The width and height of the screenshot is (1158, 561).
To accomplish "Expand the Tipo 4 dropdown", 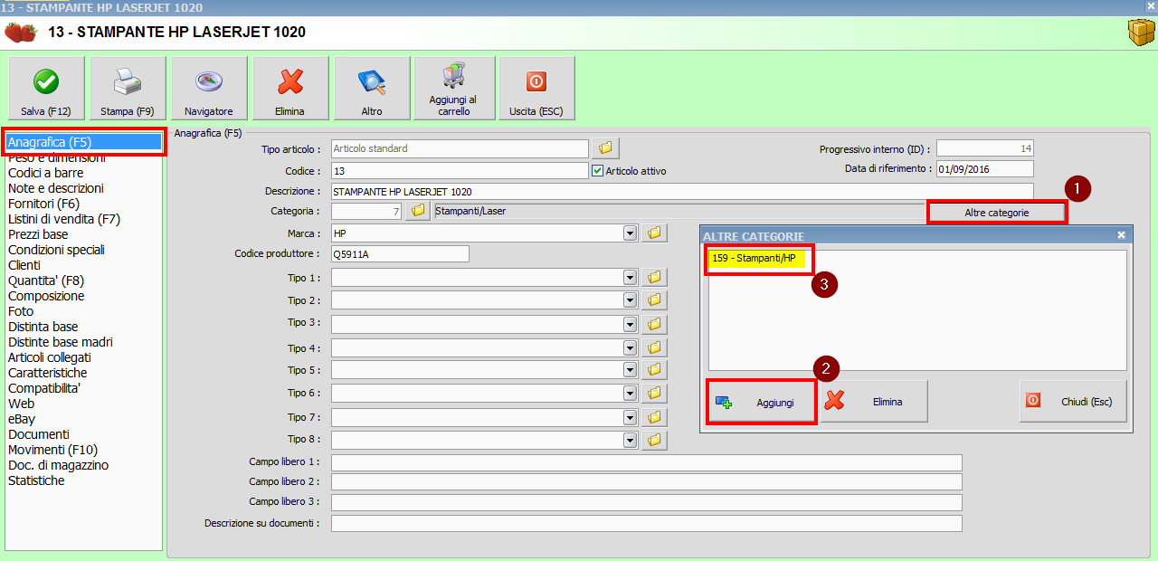I will coord(630,347).
